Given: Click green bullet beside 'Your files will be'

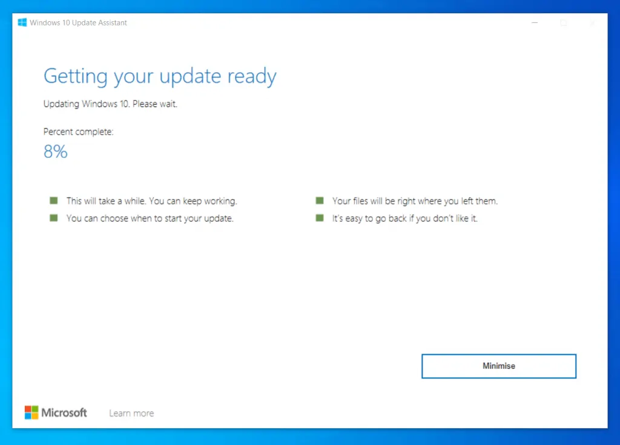Looking at the screenshot, I should (x=320, y=201).
